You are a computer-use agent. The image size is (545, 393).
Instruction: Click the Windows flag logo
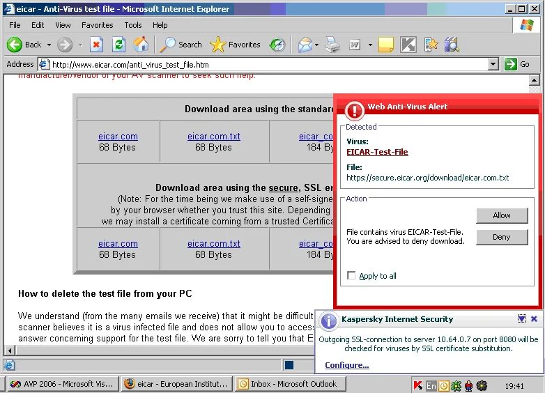tap(527, 25)
